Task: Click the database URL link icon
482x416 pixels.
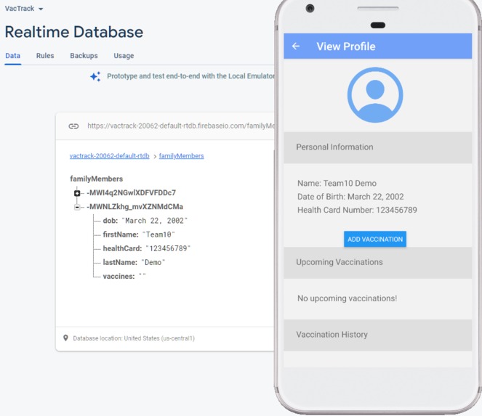Action: pyautogui.click(x=73, y=126)
